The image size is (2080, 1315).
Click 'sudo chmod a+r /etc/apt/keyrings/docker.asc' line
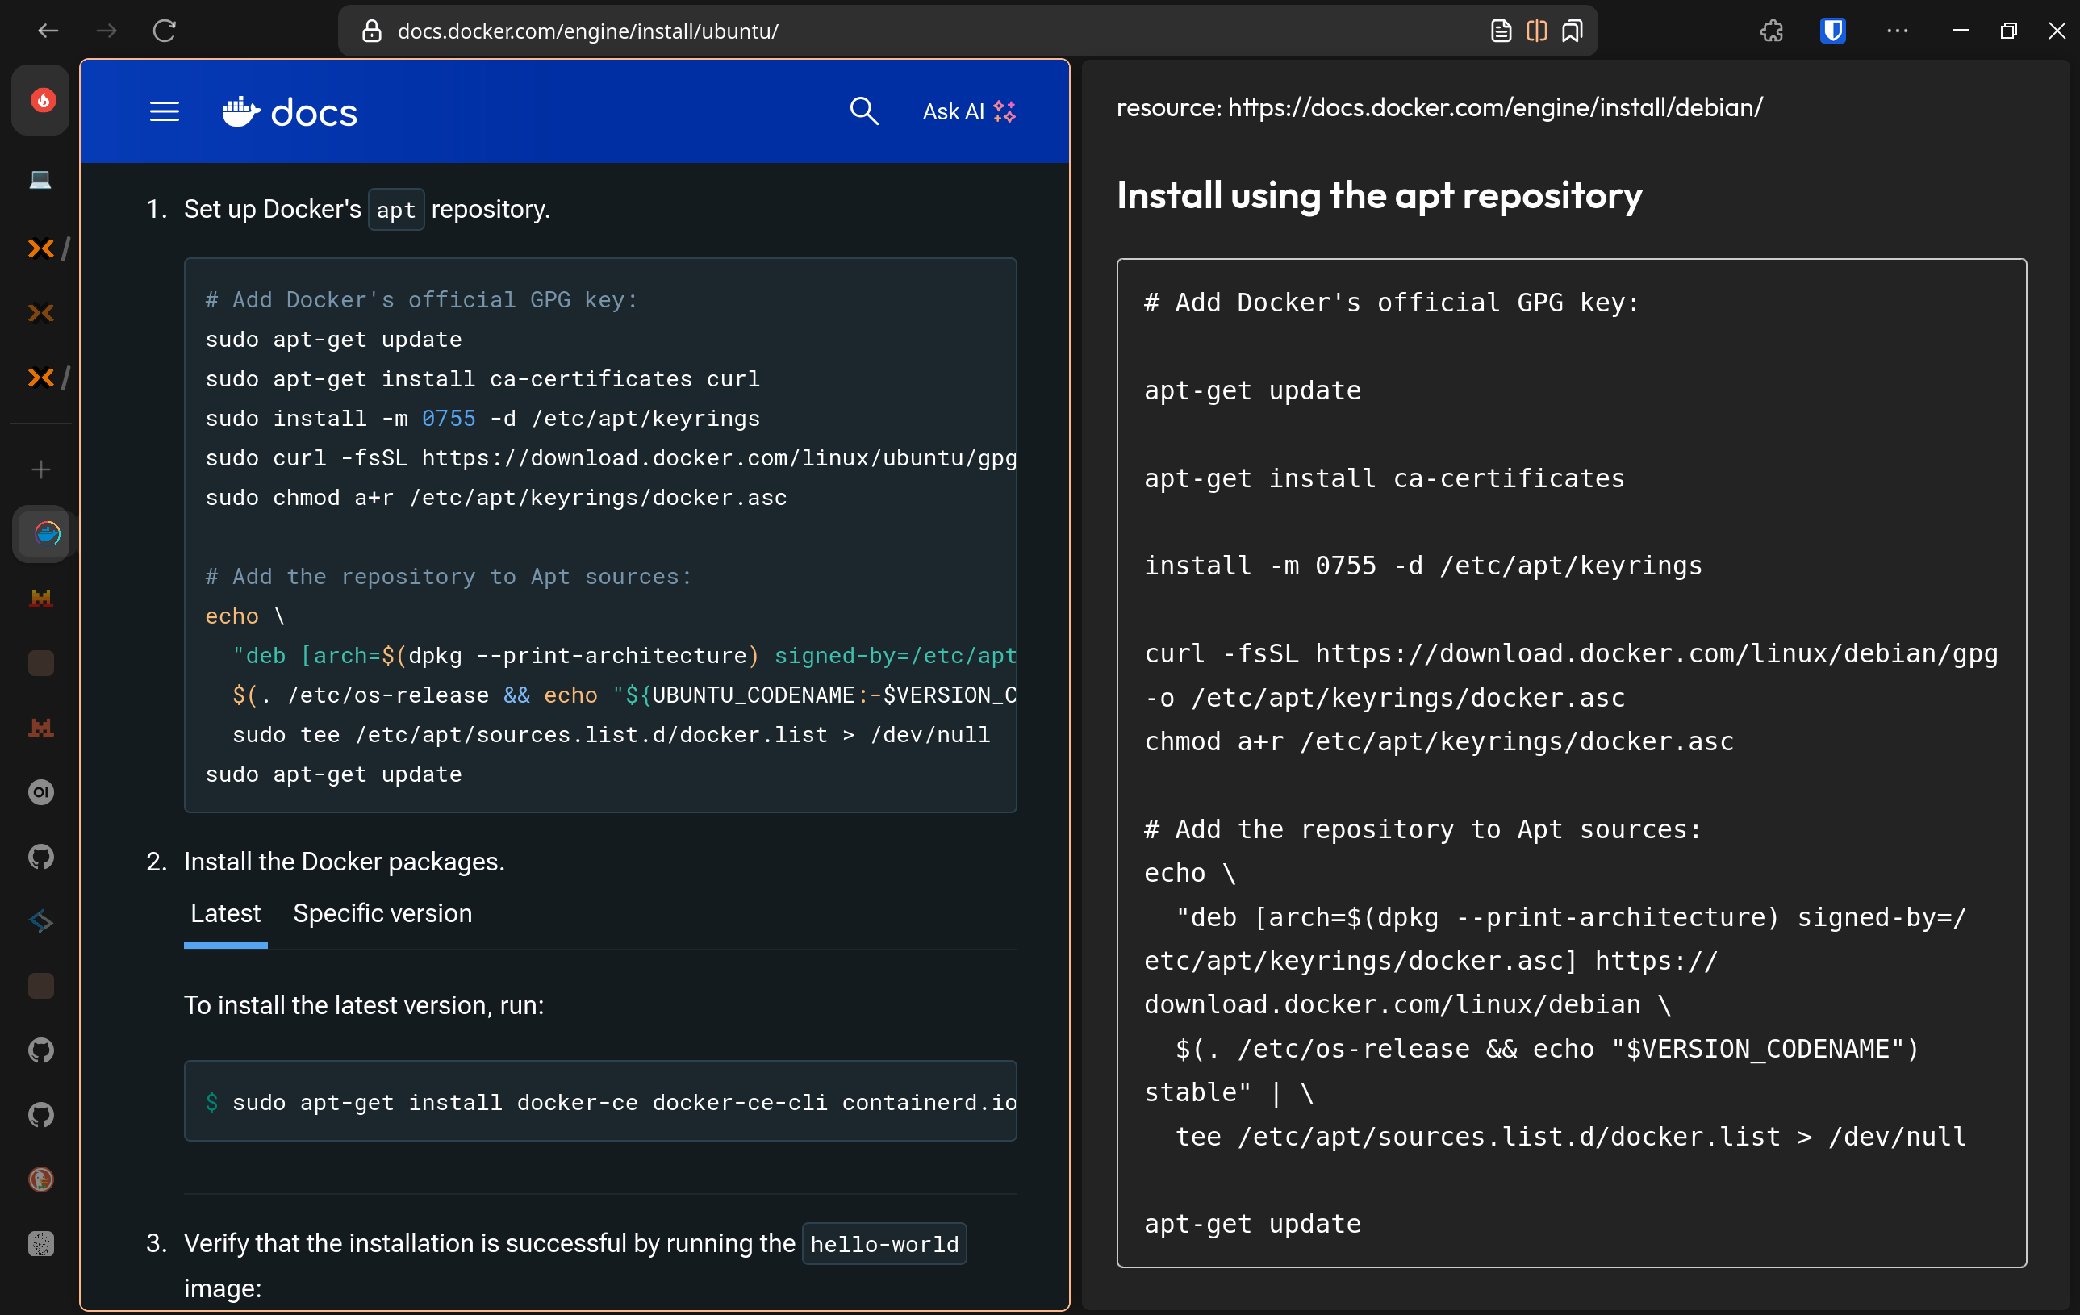click(497, 499)
